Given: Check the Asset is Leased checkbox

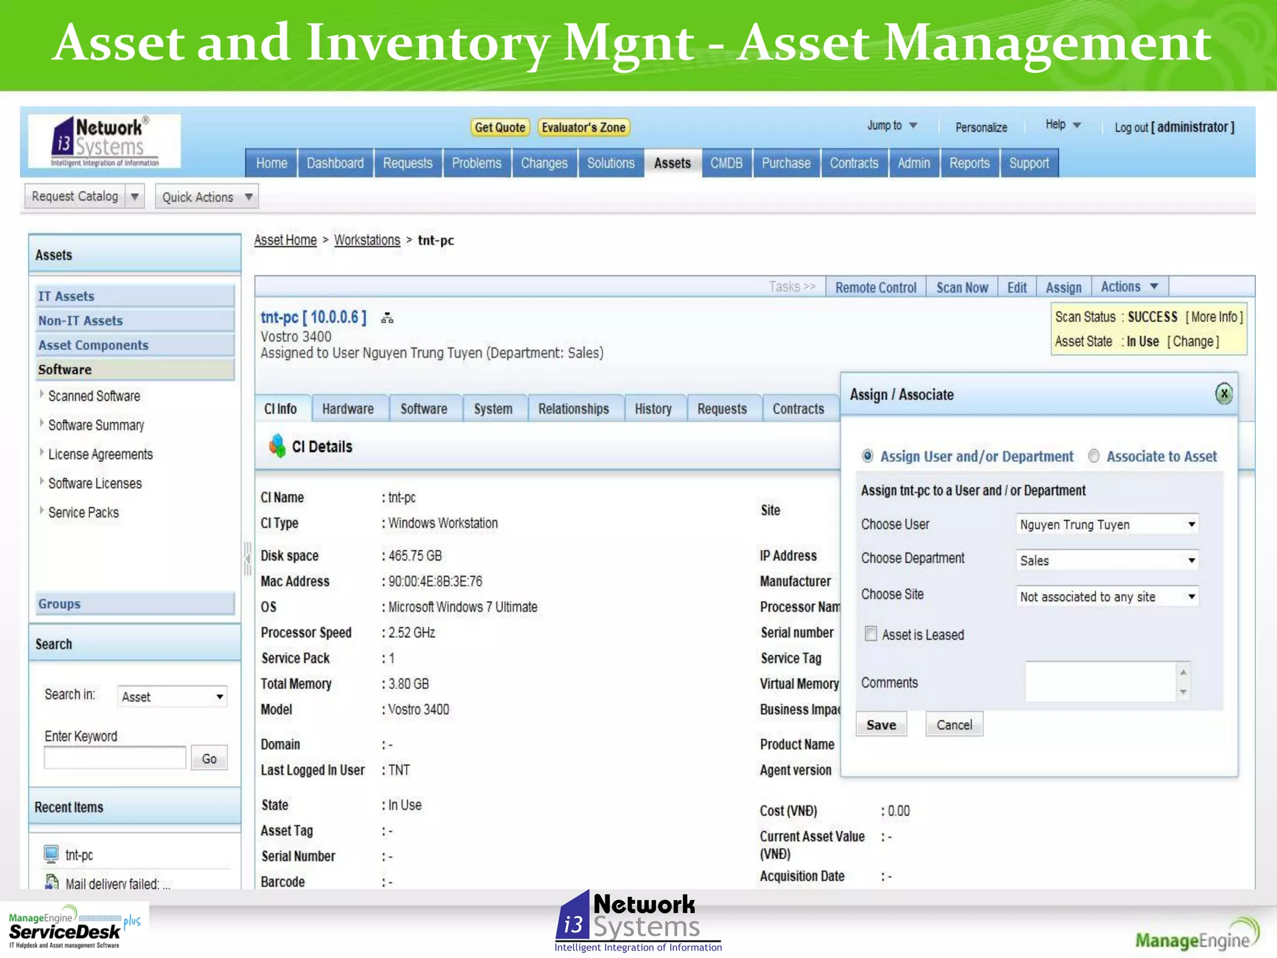Looking at the screenshot, I should pyautogui.click(x=871, y=634).
